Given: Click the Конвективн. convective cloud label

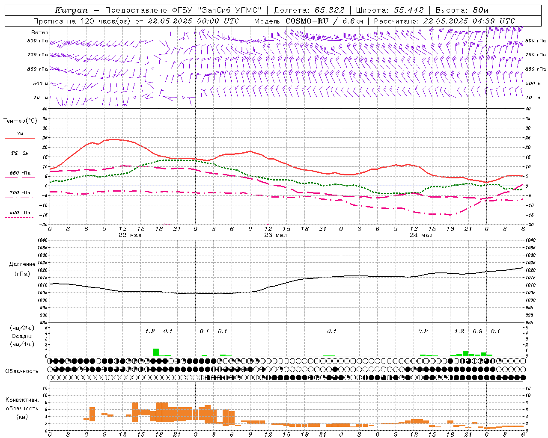Looking at the screenshot, I should pyautogui.click(x=22, y=400).
